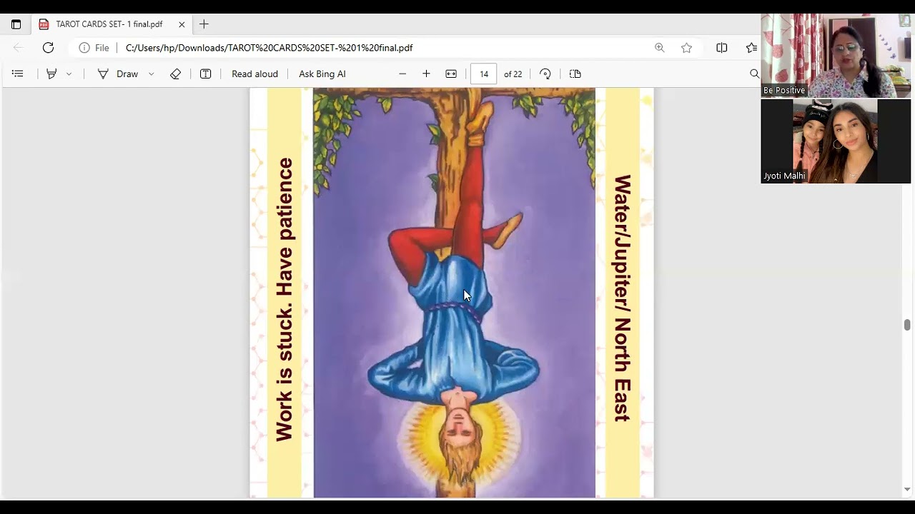Edit the page number field
915x514 pixels.
tap(484, 74)
